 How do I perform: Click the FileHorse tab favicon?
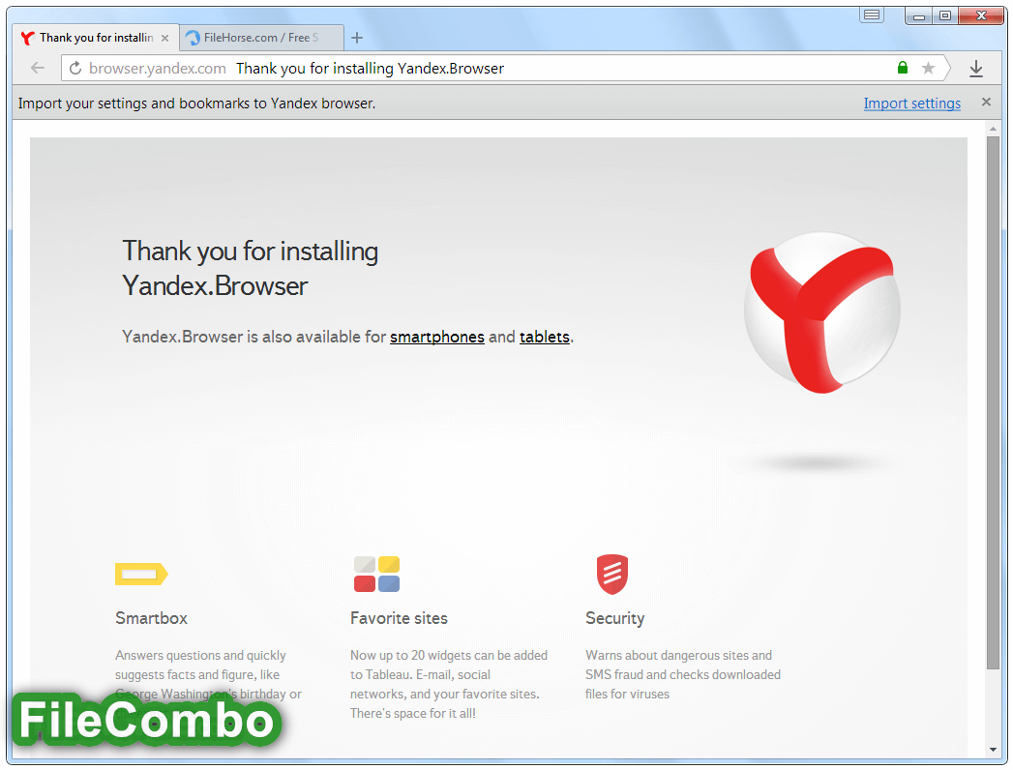193,38
